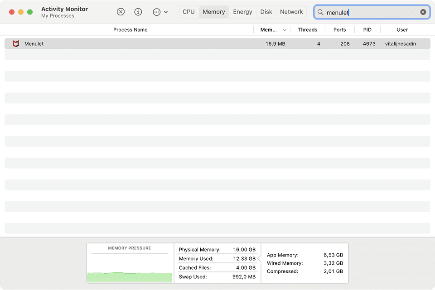Click the PID value 4673

tap(369, 44)
